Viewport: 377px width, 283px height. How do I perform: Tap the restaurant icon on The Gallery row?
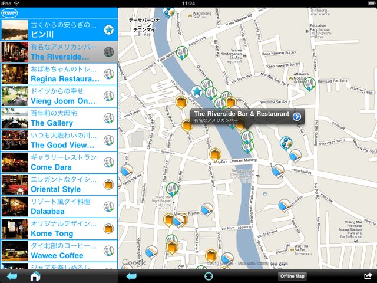click(108, 119)
